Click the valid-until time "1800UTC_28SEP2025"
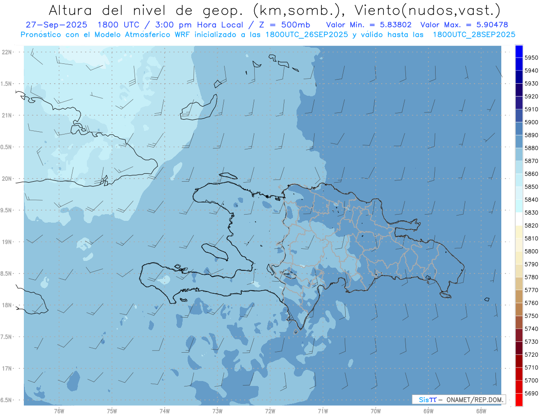 474,34
